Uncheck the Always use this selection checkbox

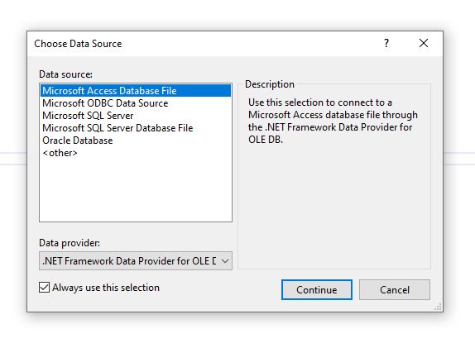point(44,288)
